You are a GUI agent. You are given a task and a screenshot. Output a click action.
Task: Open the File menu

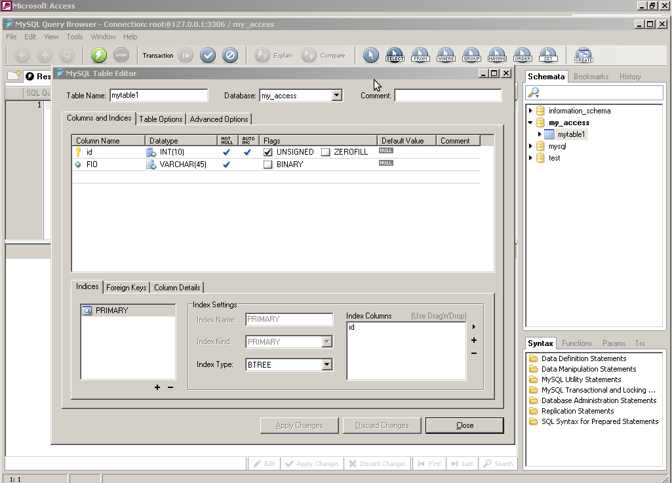click(x=11, y=37)
